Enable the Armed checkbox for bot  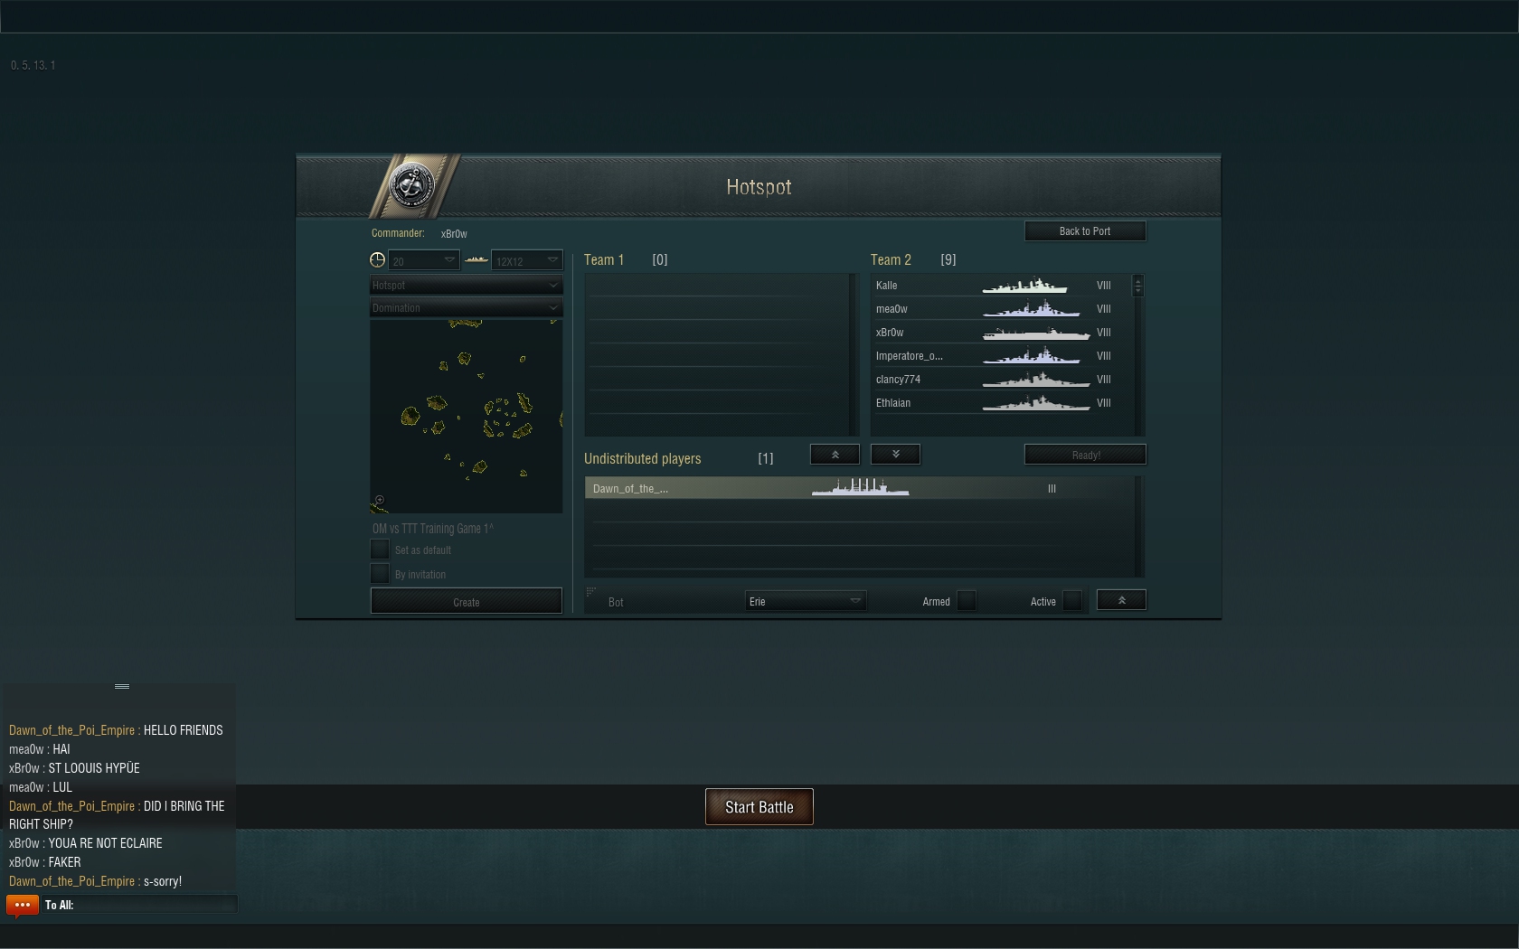(967, 601)
